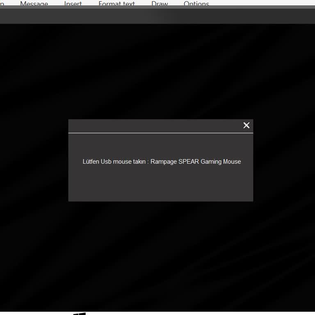Image resolution: width=315 pixels, height=315 pixels.
Task: Click the 'Lütfen Usb mouse takın' message text
Action: pos(162,162)
